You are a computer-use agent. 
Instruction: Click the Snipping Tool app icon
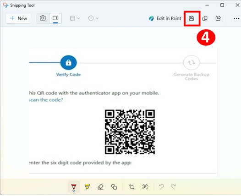click(5, 5)
